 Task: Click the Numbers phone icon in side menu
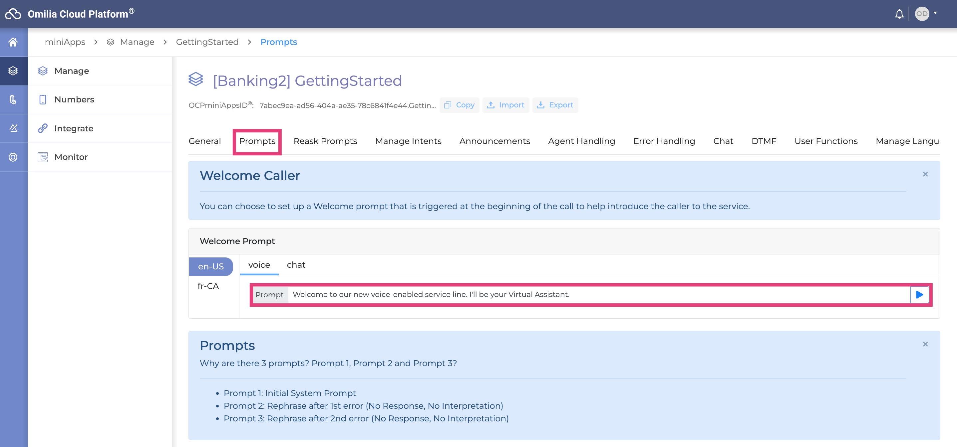[x=43, y=99]
